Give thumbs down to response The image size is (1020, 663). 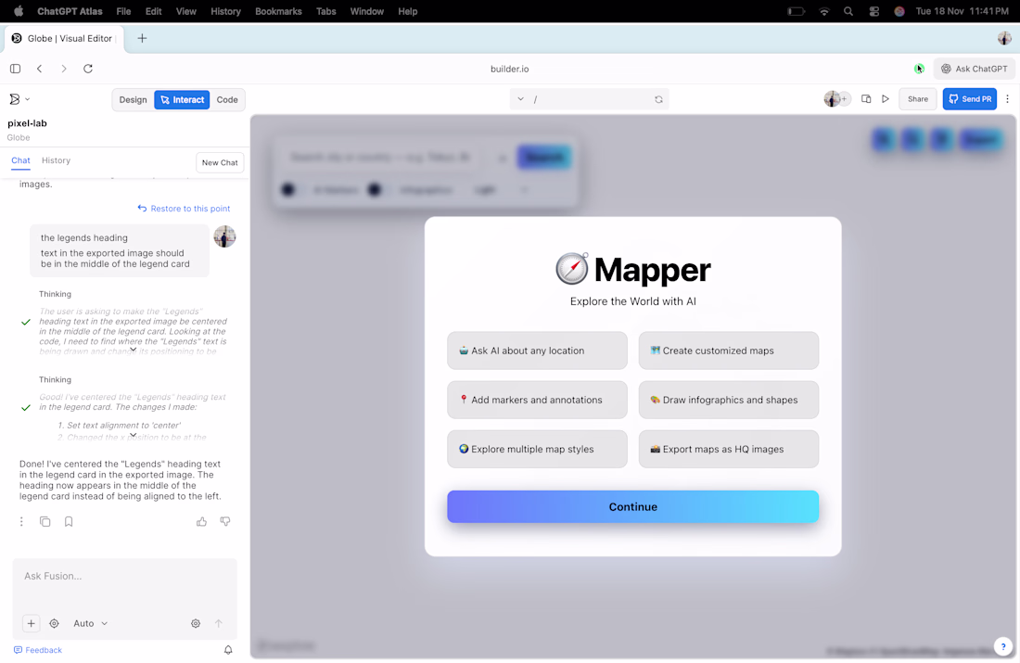(x=225, y=522)
